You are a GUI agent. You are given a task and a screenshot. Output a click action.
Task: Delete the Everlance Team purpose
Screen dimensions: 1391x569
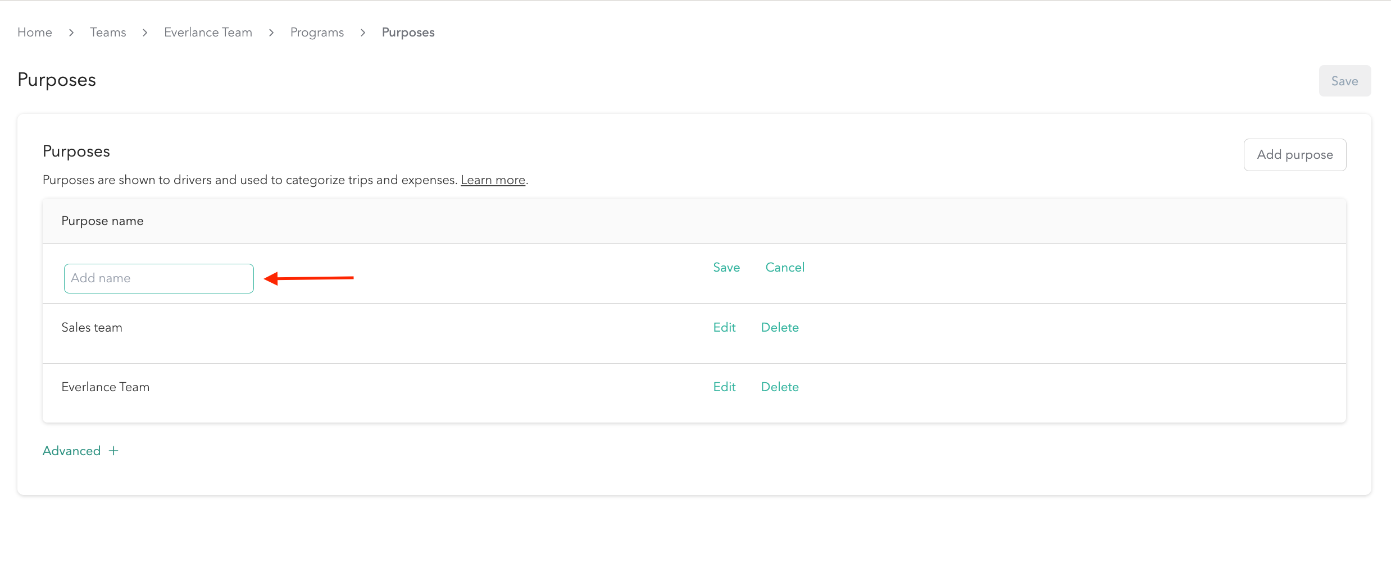point(780,387)
